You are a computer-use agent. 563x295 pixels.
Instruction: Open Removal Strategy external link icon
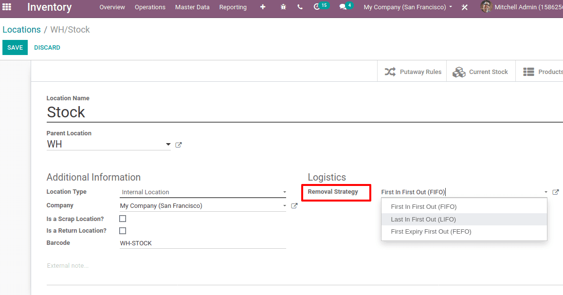tap(556, 192)
